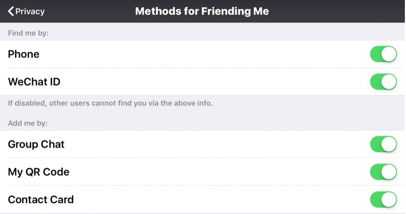Click the Find me by section header
The height and width of the screenshot is (214, 406).
[x=28, y=33]
